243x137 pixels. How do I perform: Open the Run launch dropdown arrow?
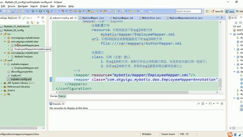pos(44,11)
